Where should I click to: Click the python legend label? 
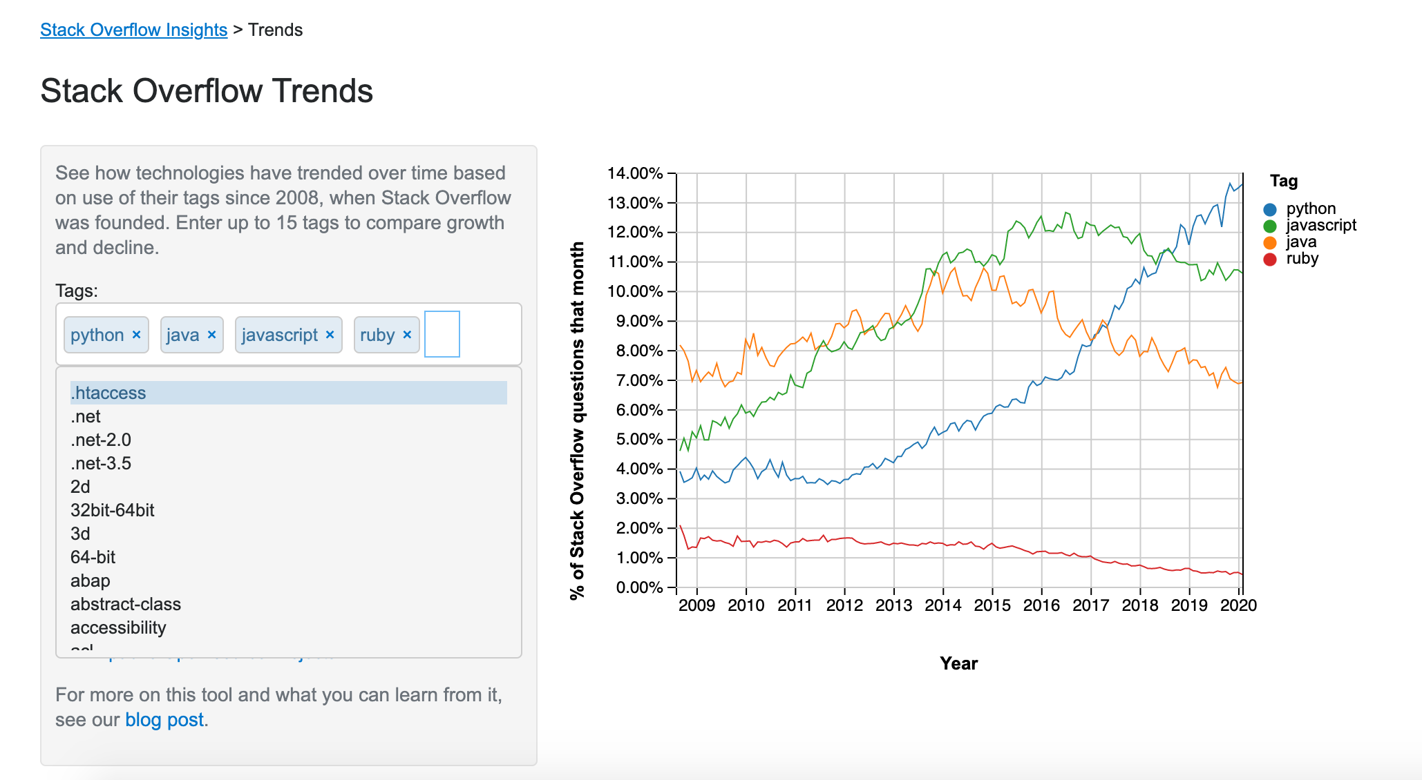click(1311, 208)
